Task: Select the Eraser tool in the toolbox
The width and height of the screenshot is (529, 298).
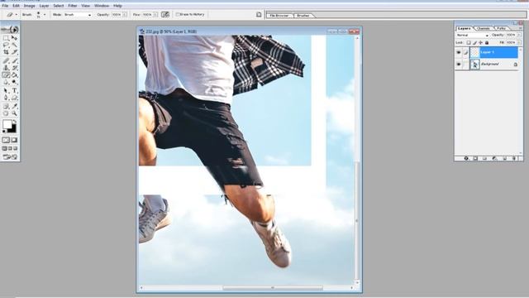Action: (6, 75)
